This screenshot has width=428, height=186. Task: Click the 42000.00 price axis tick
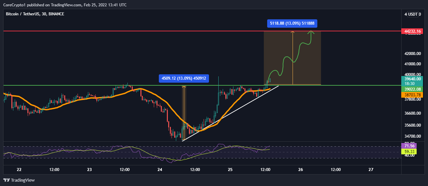[x=413, y=54]
